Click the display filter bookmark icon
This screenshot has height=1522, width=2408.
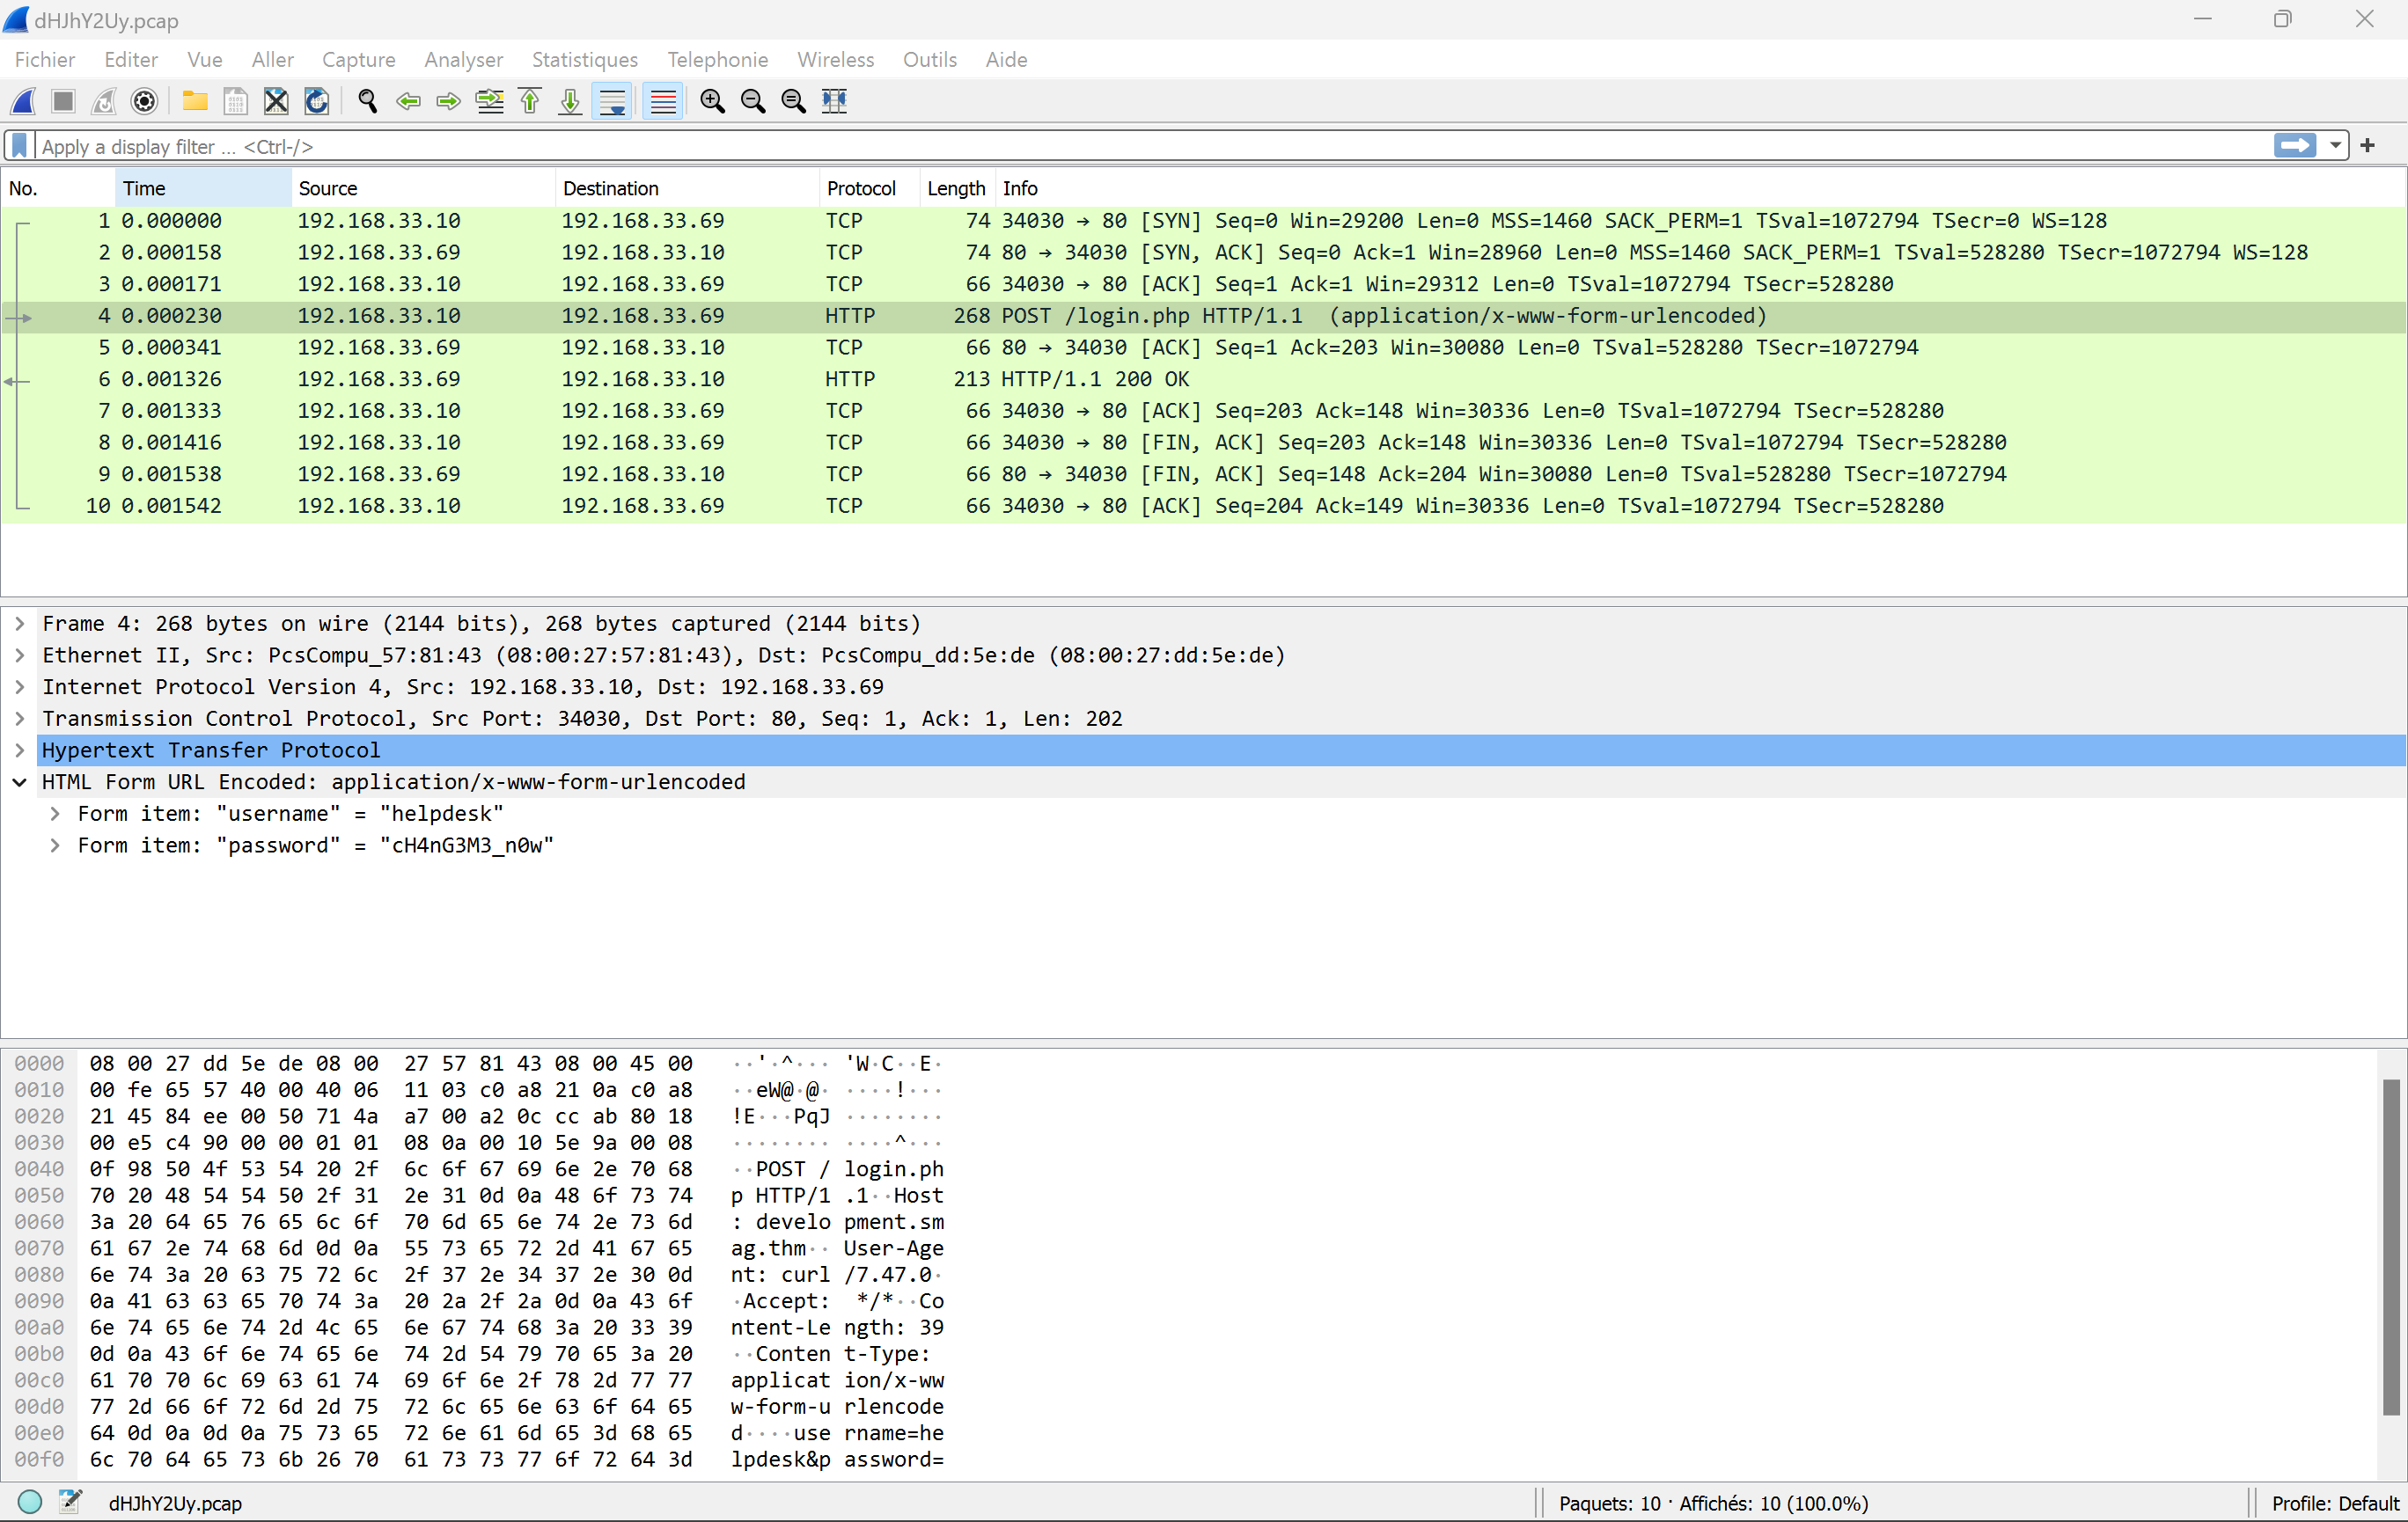(x=19, y=146)
